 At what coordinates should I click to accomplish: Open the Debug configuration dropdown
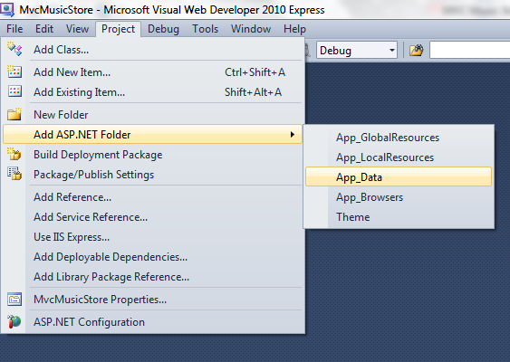coord(357,51)
